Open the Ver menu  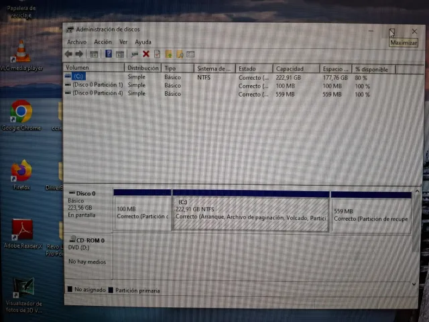coord(123,42)
